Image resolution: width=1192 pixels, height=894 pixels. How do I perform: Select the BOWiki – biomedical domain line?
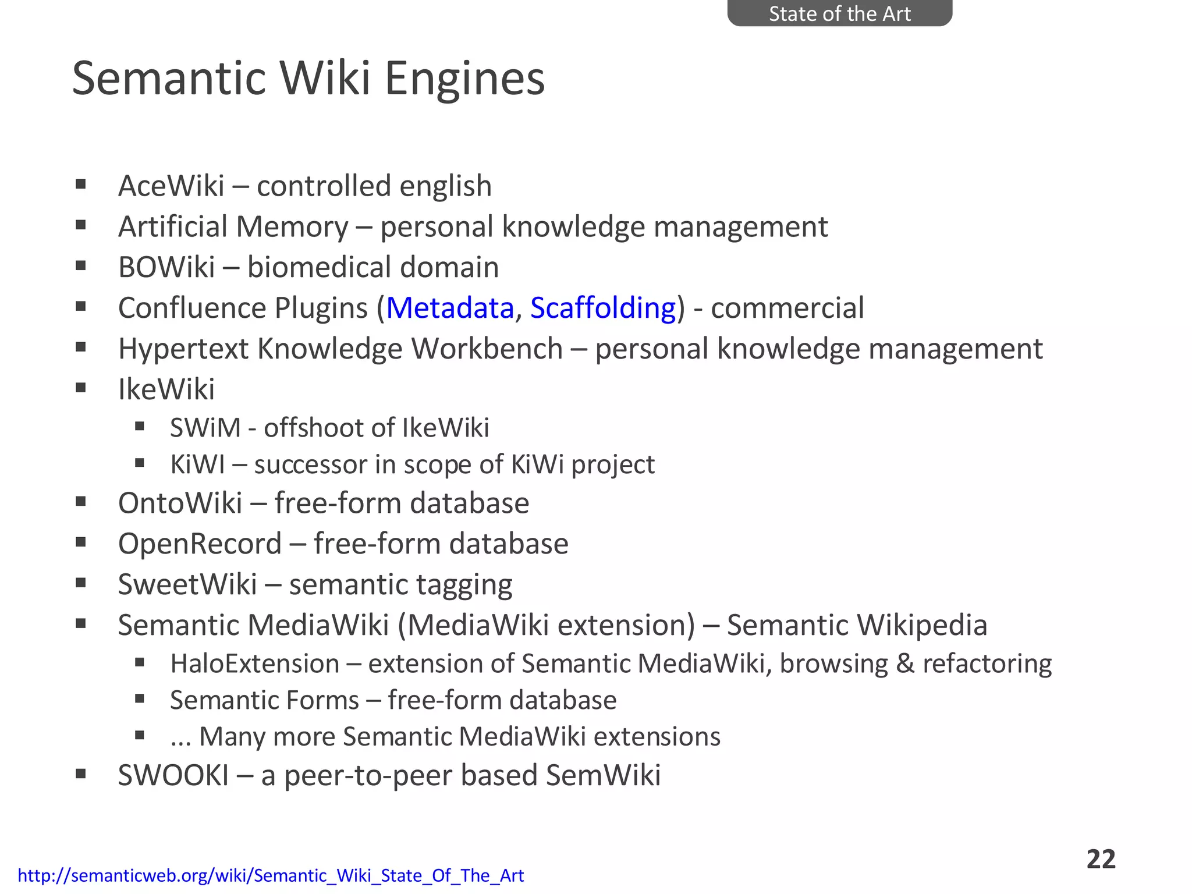pyautogui.click(x=308, y=267)
